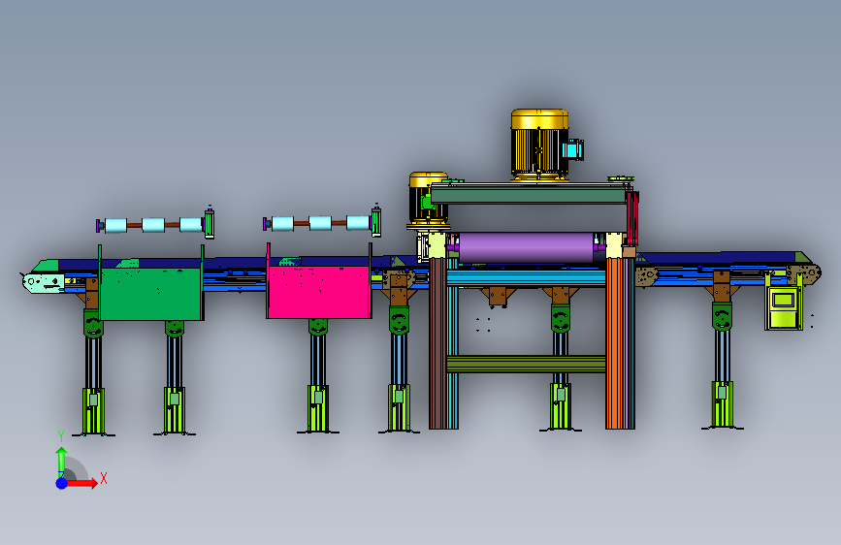
Task: Select the brown vertical frame leg
Action: (437, 343)
